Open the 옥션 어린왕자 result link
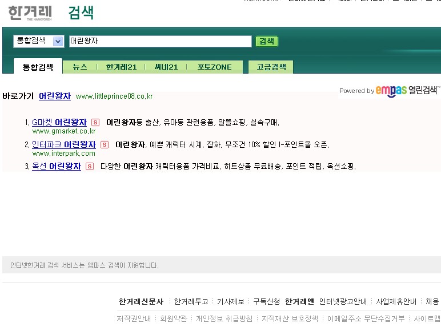441x327 pixels. point(57,166)
